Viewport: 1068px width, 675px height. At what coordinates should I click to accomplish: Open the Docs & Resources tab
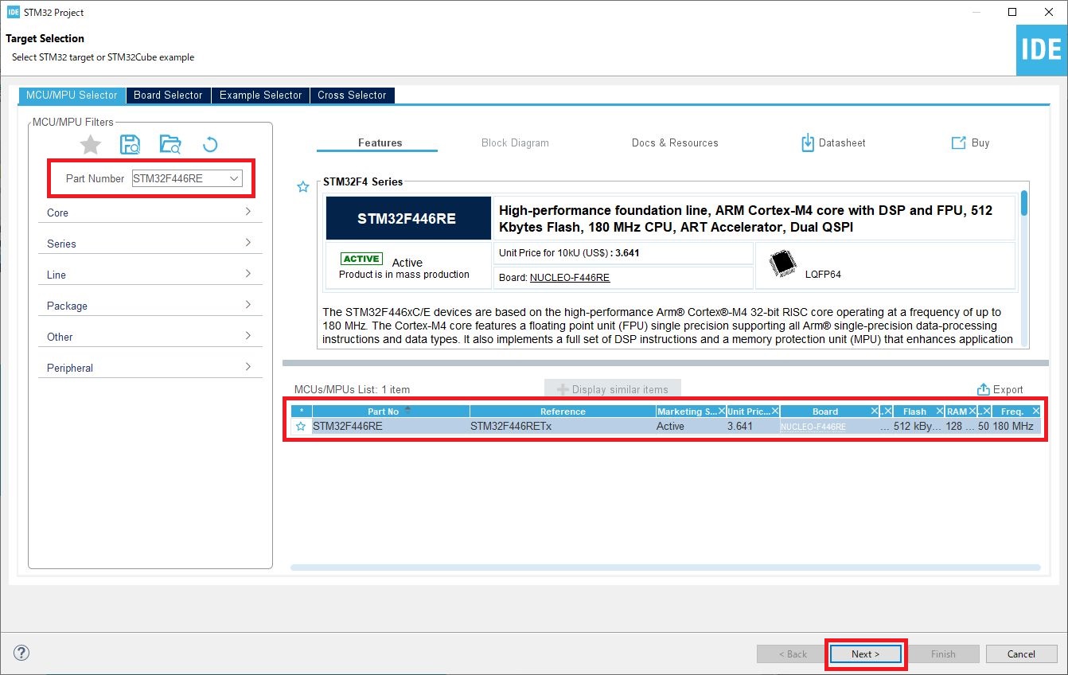[674, 143]
